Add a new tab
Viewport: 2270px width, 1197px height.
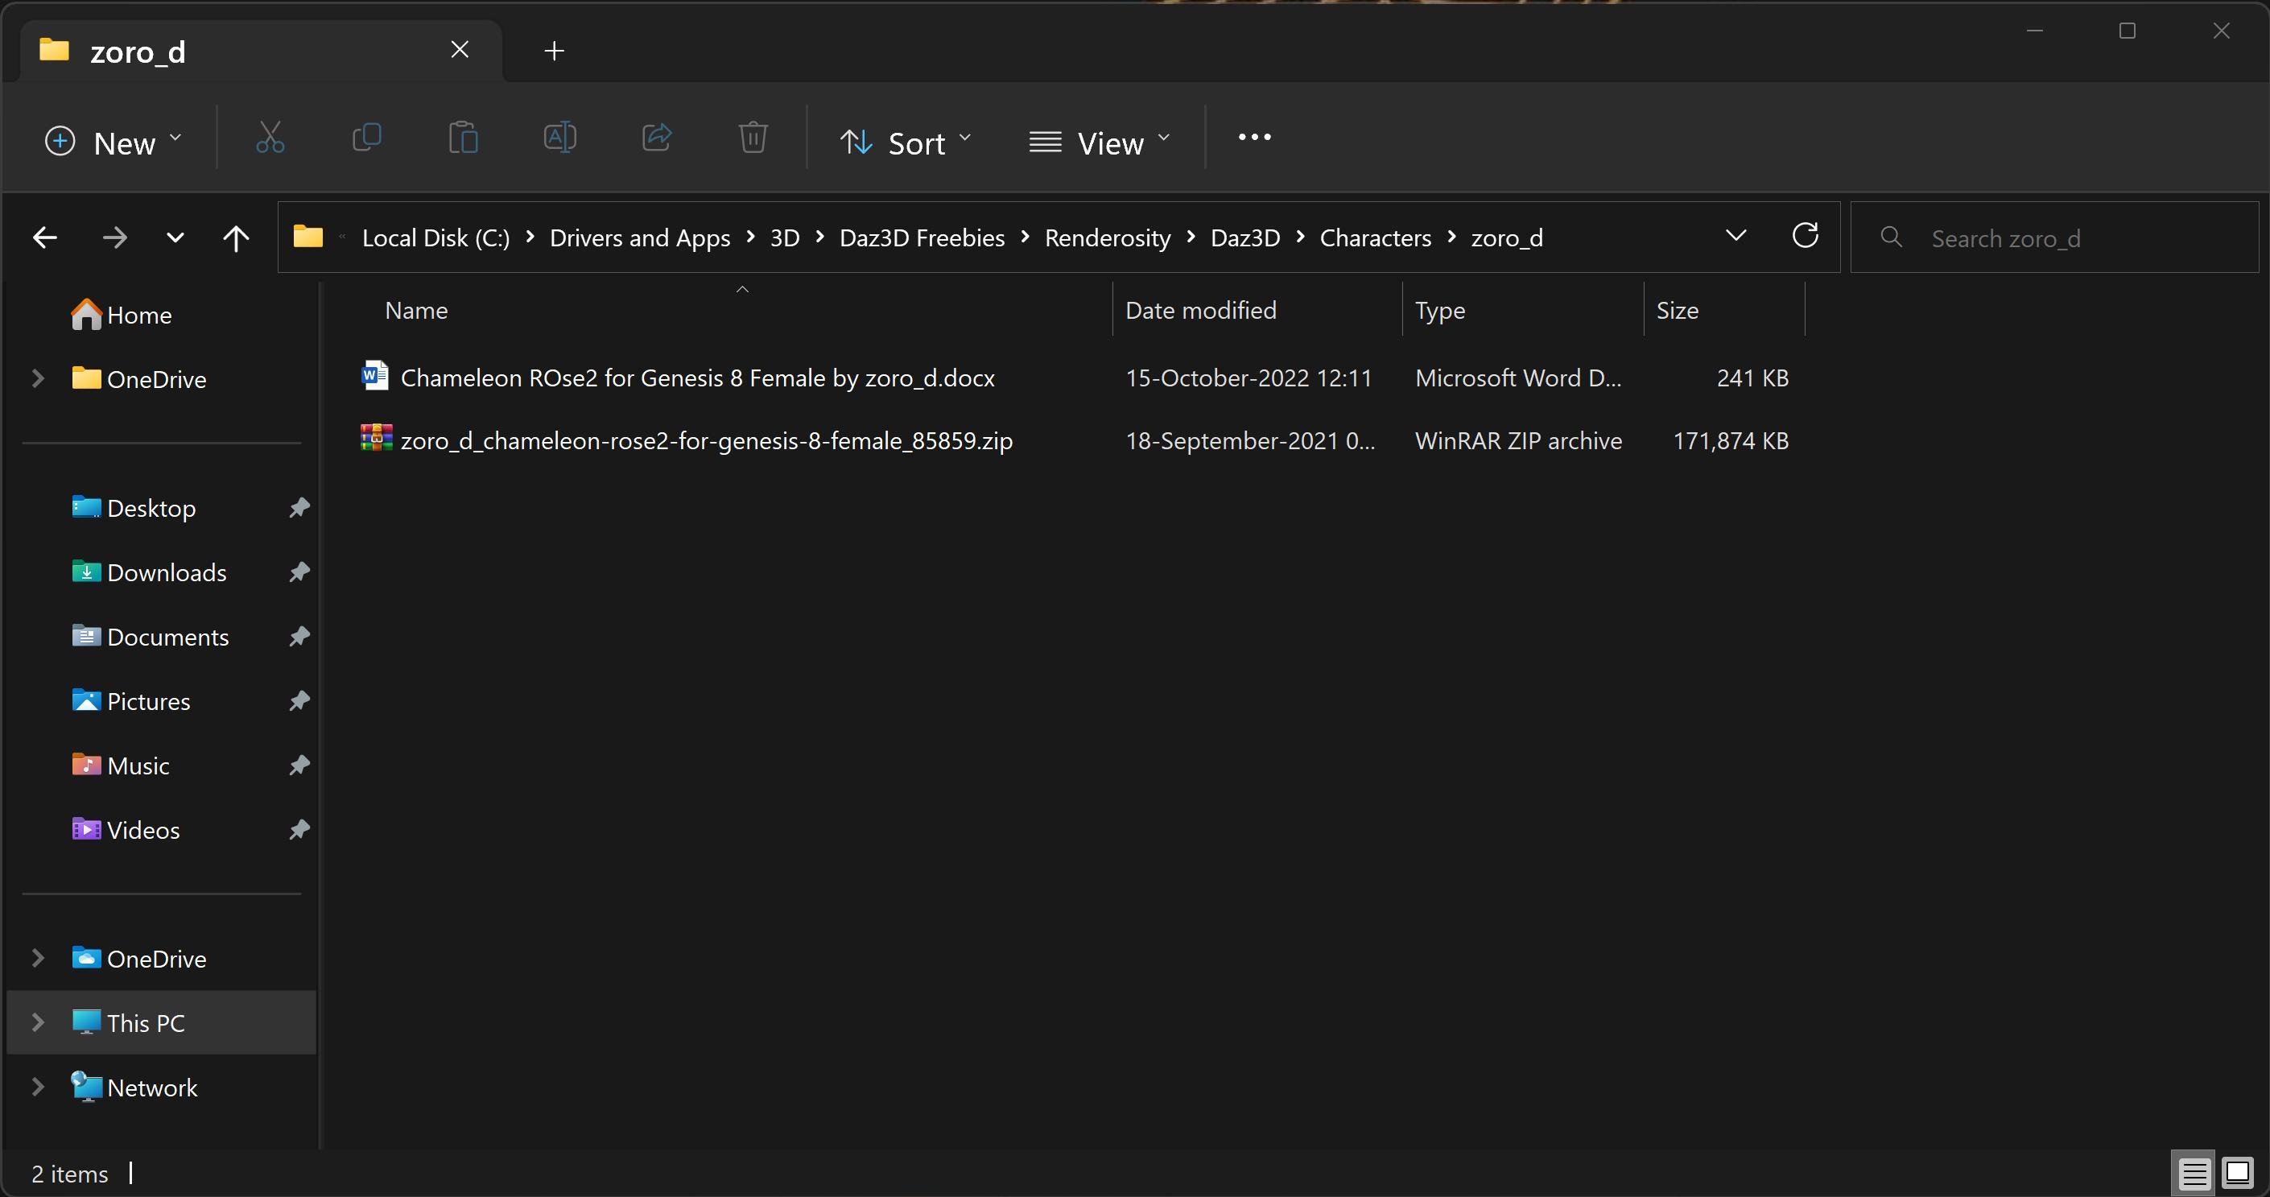pos(555,52)
